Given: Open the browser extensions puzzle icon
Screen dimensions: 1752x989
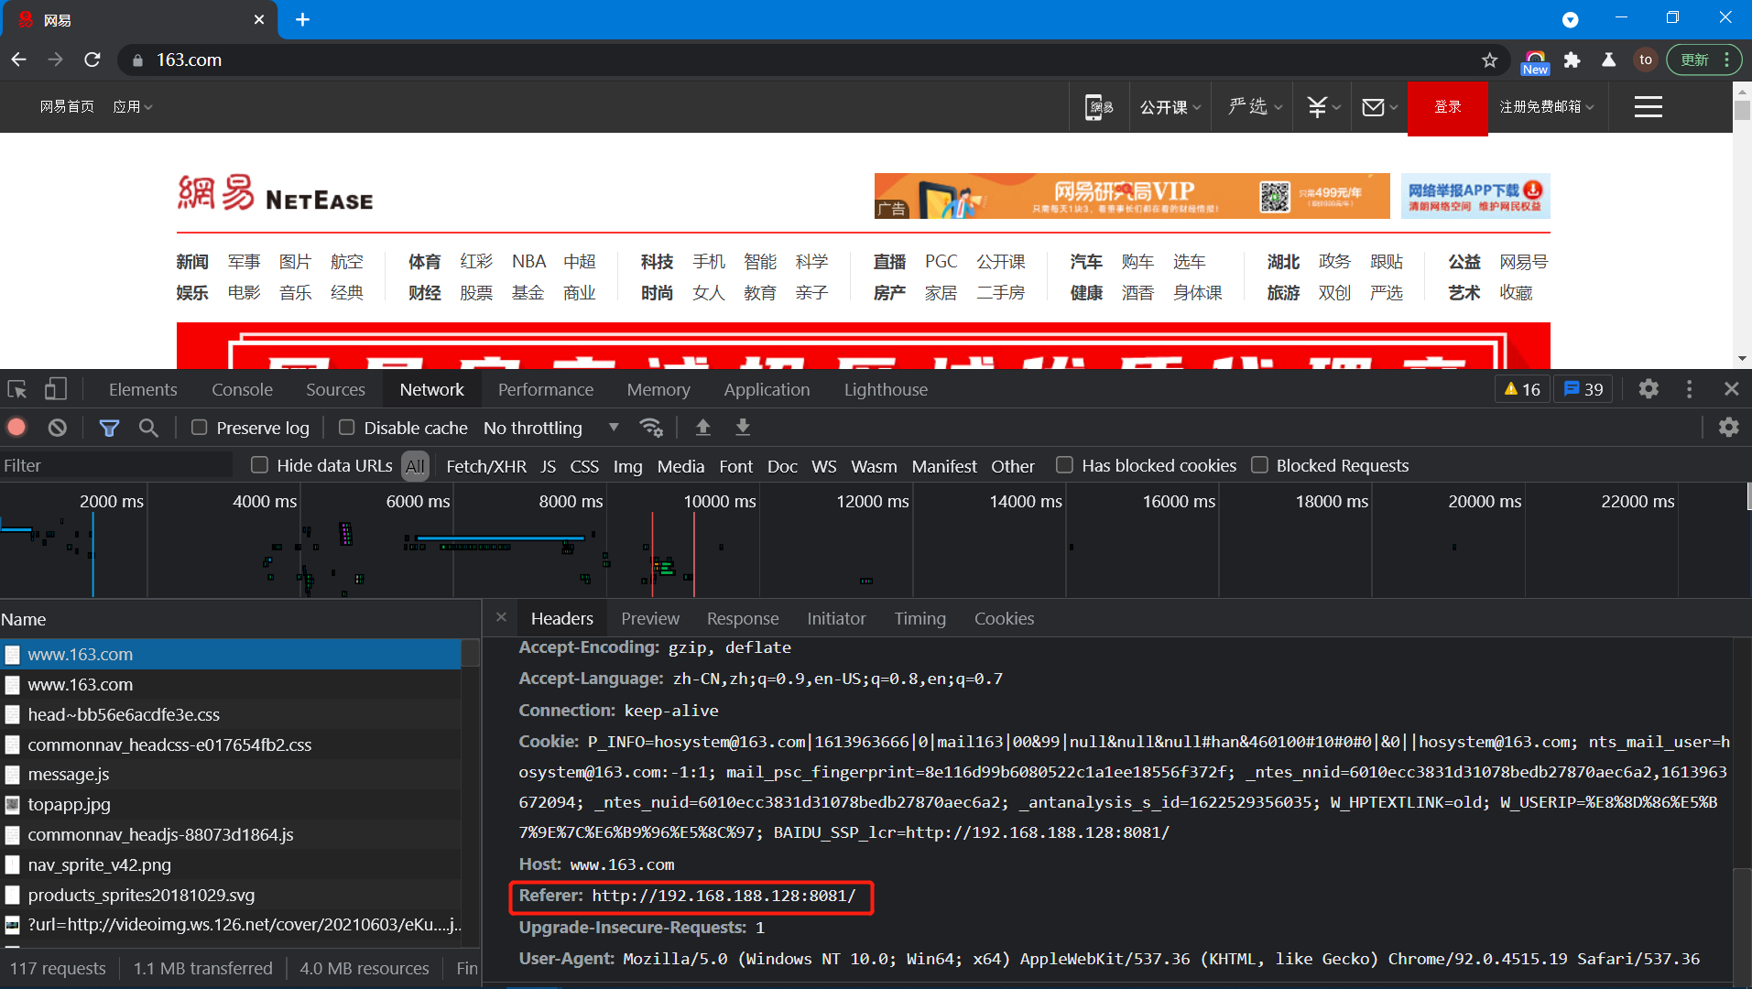Looking at the screenshot, I should pos(1572,60).
